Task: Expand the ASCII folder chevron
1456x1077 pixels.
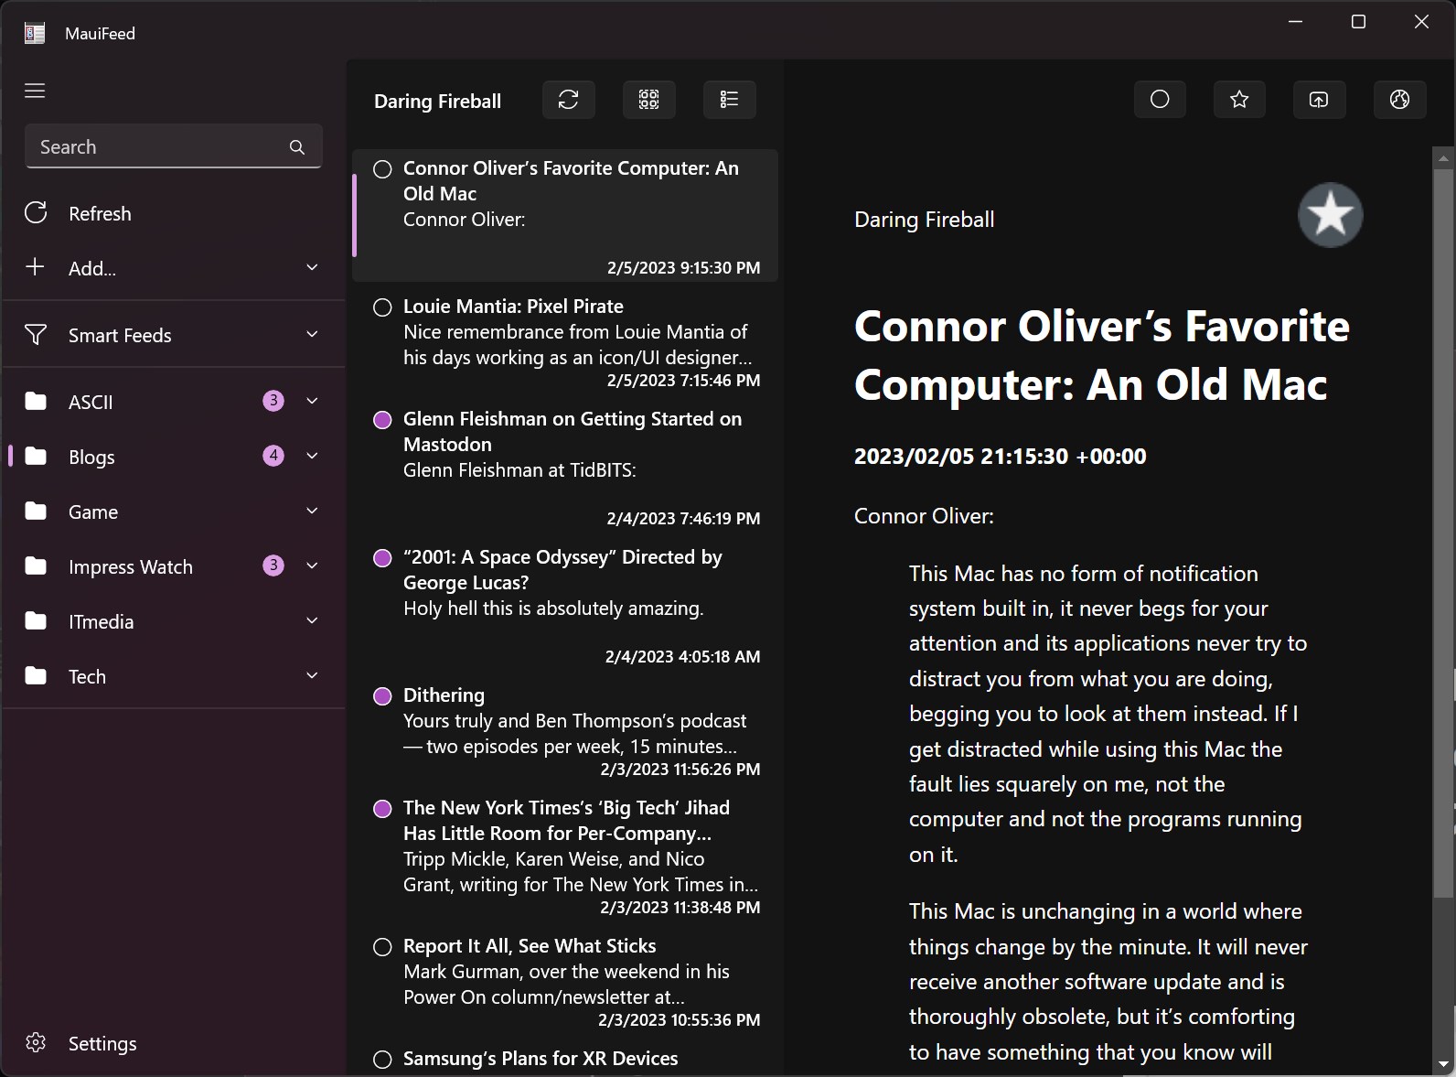Action: click(312, 401)
